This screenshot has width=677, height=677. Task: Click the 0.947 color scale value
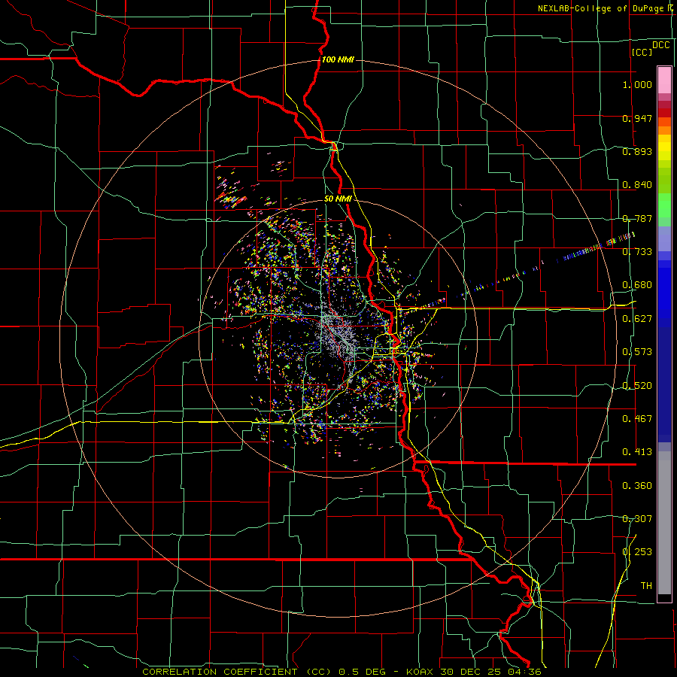pyautogui.click(x=637, y=118)
